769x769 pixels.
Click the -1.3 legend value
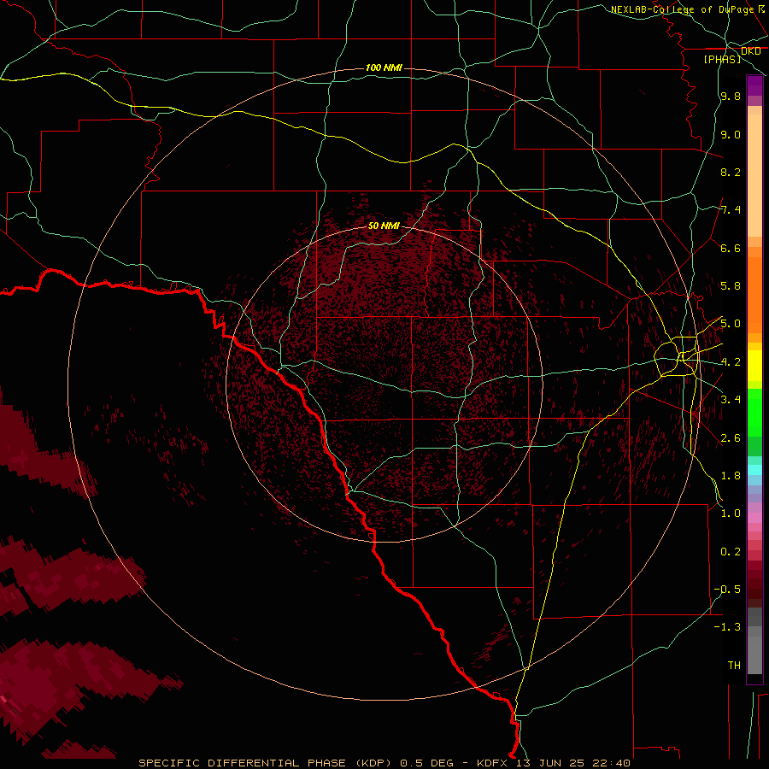coord(727,627)
